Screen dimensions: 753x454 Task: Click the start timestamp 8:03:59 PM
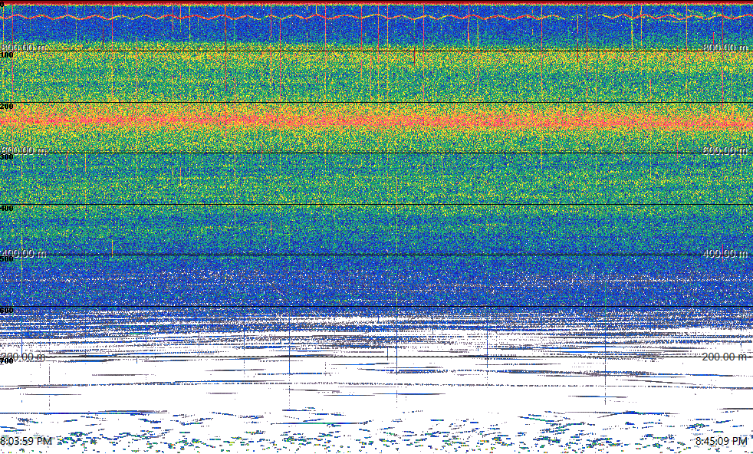(26, 441)
